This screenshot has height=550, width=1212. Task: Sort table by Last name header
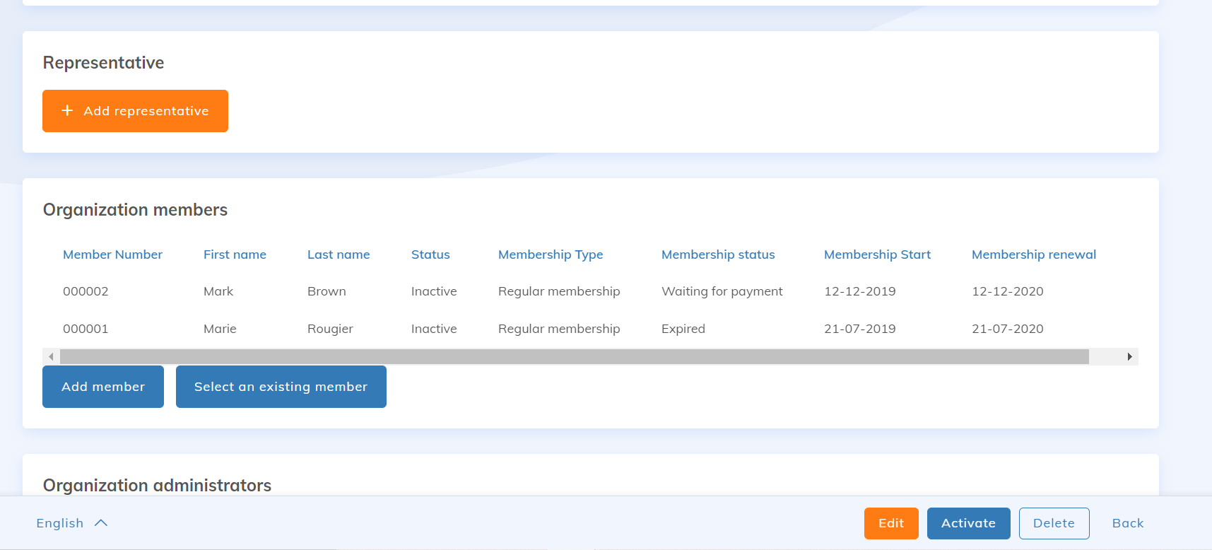click(339, 254)
